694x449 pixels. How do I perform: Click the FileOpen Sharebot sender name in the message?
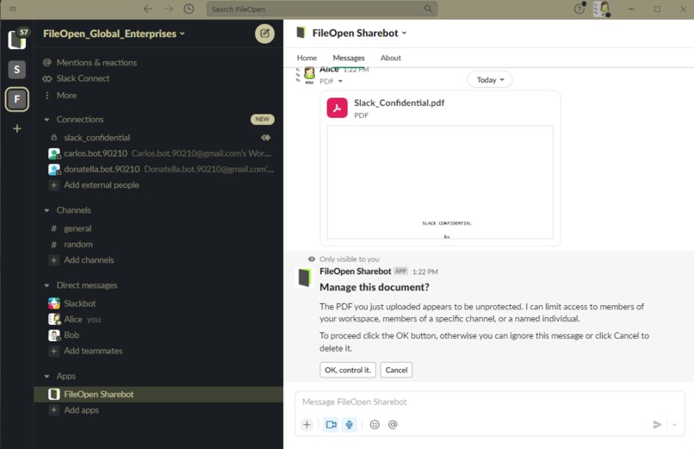pos(356,271)
